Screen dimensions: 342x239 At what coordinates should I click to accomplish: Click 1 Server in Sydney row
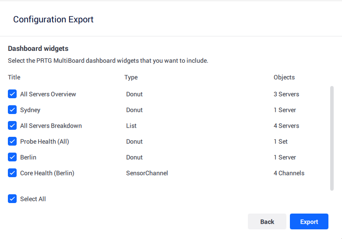(285, 110)
